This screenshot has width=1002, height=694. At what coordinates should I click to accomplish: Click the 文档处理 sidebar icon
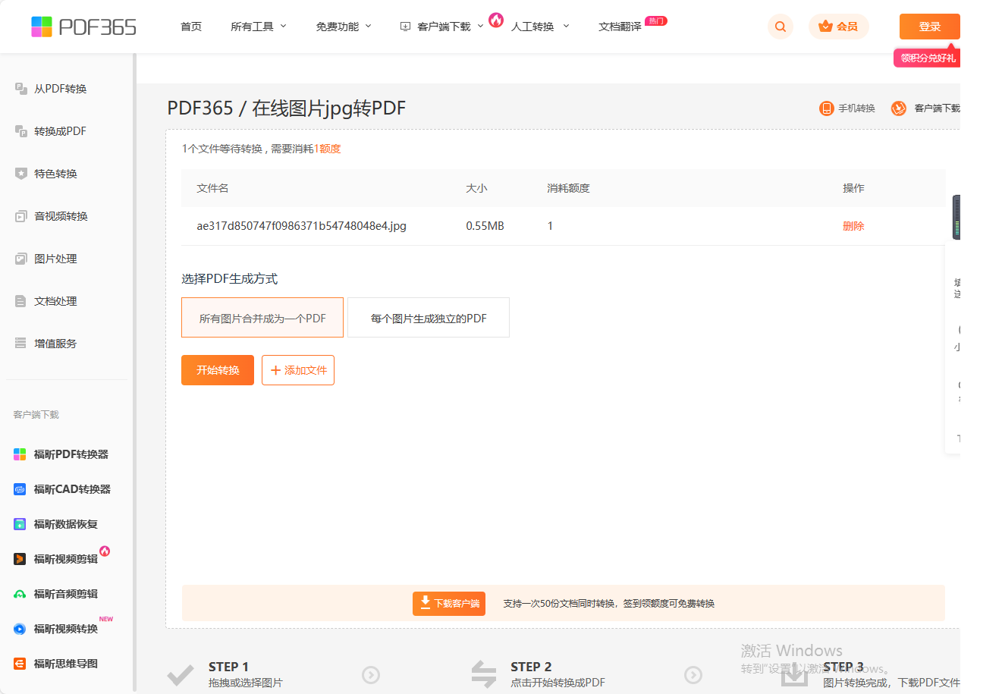(x=21, y=301)
